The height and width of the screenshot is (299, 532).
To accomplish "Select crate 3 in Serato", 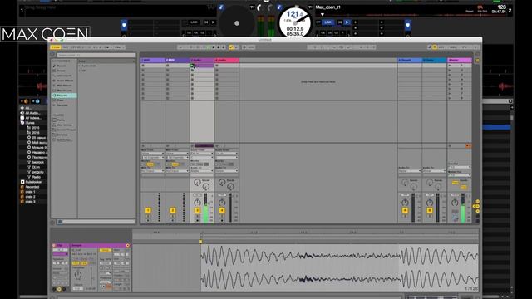I will (x=30, y=202).
